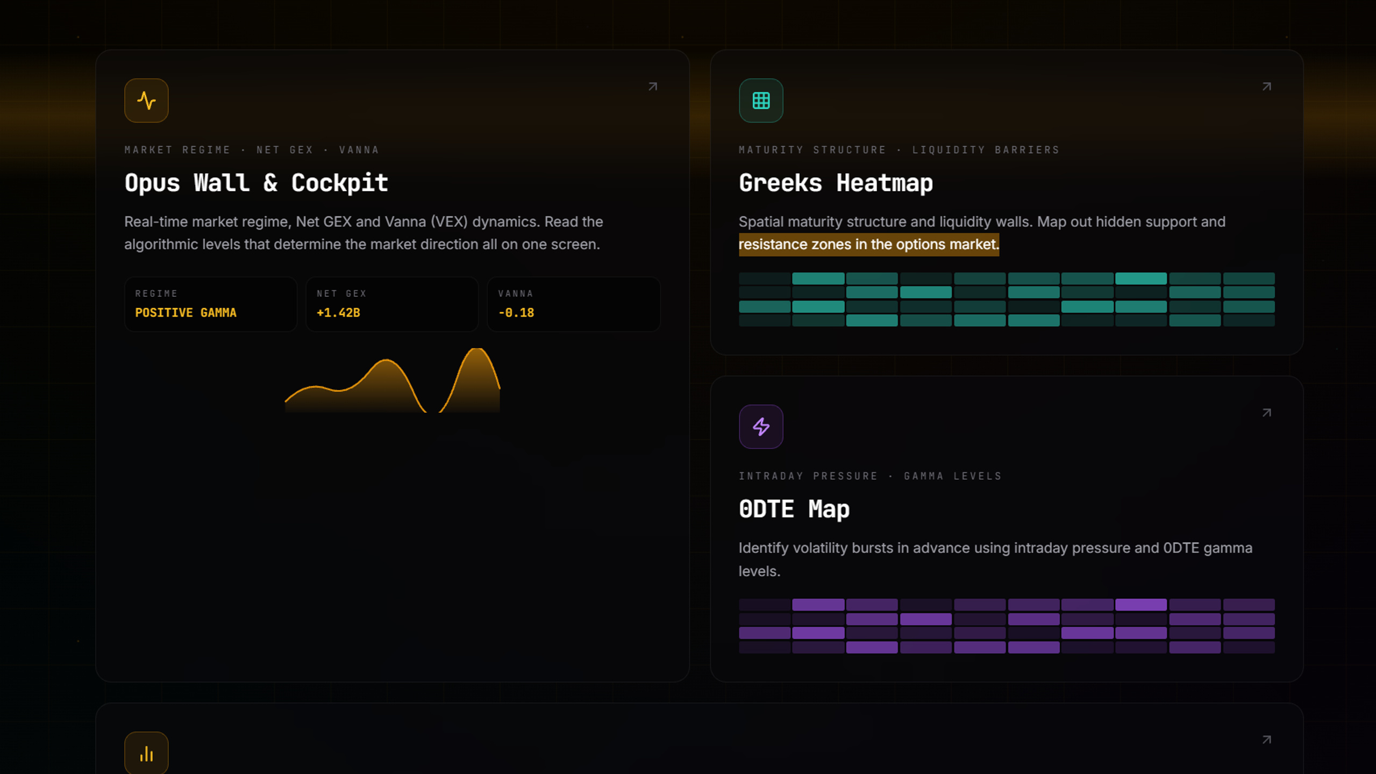Click the arrow icon on the bottom card

1267,740
